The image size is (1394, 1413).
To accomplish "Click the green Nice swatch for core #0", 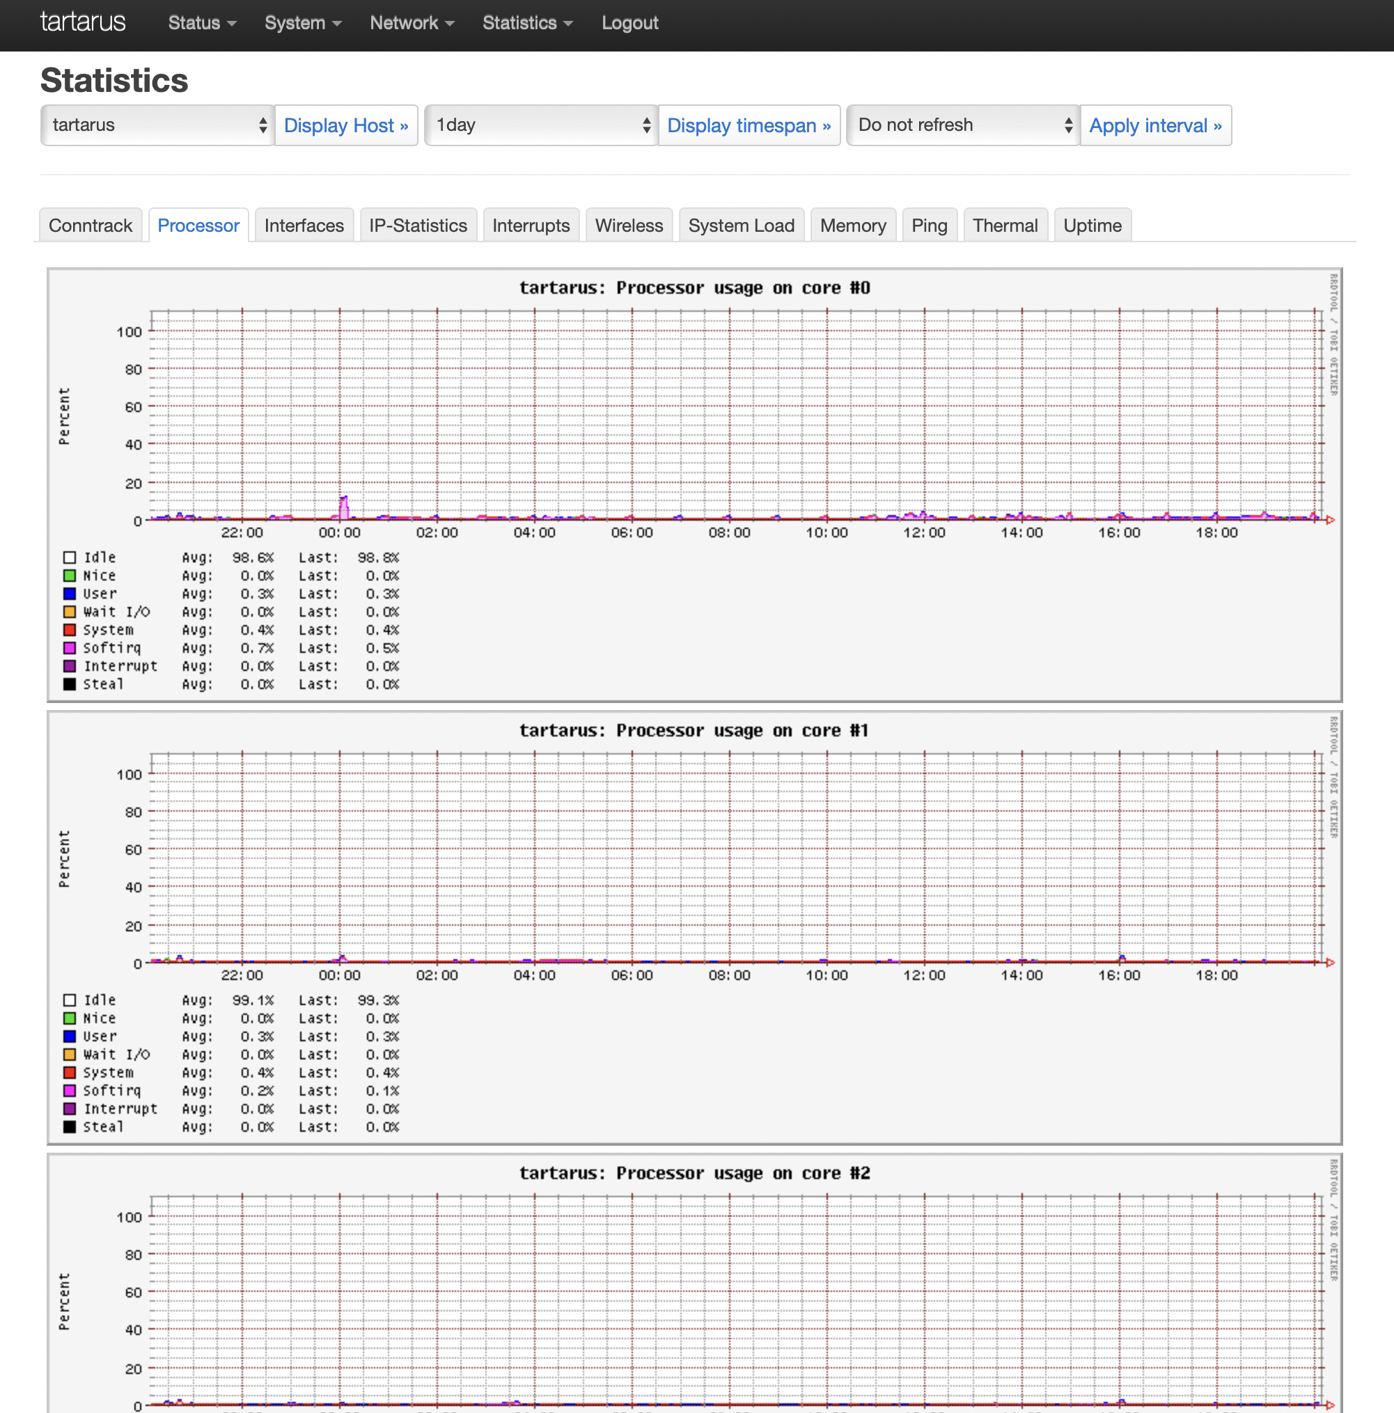I will 70,576.
